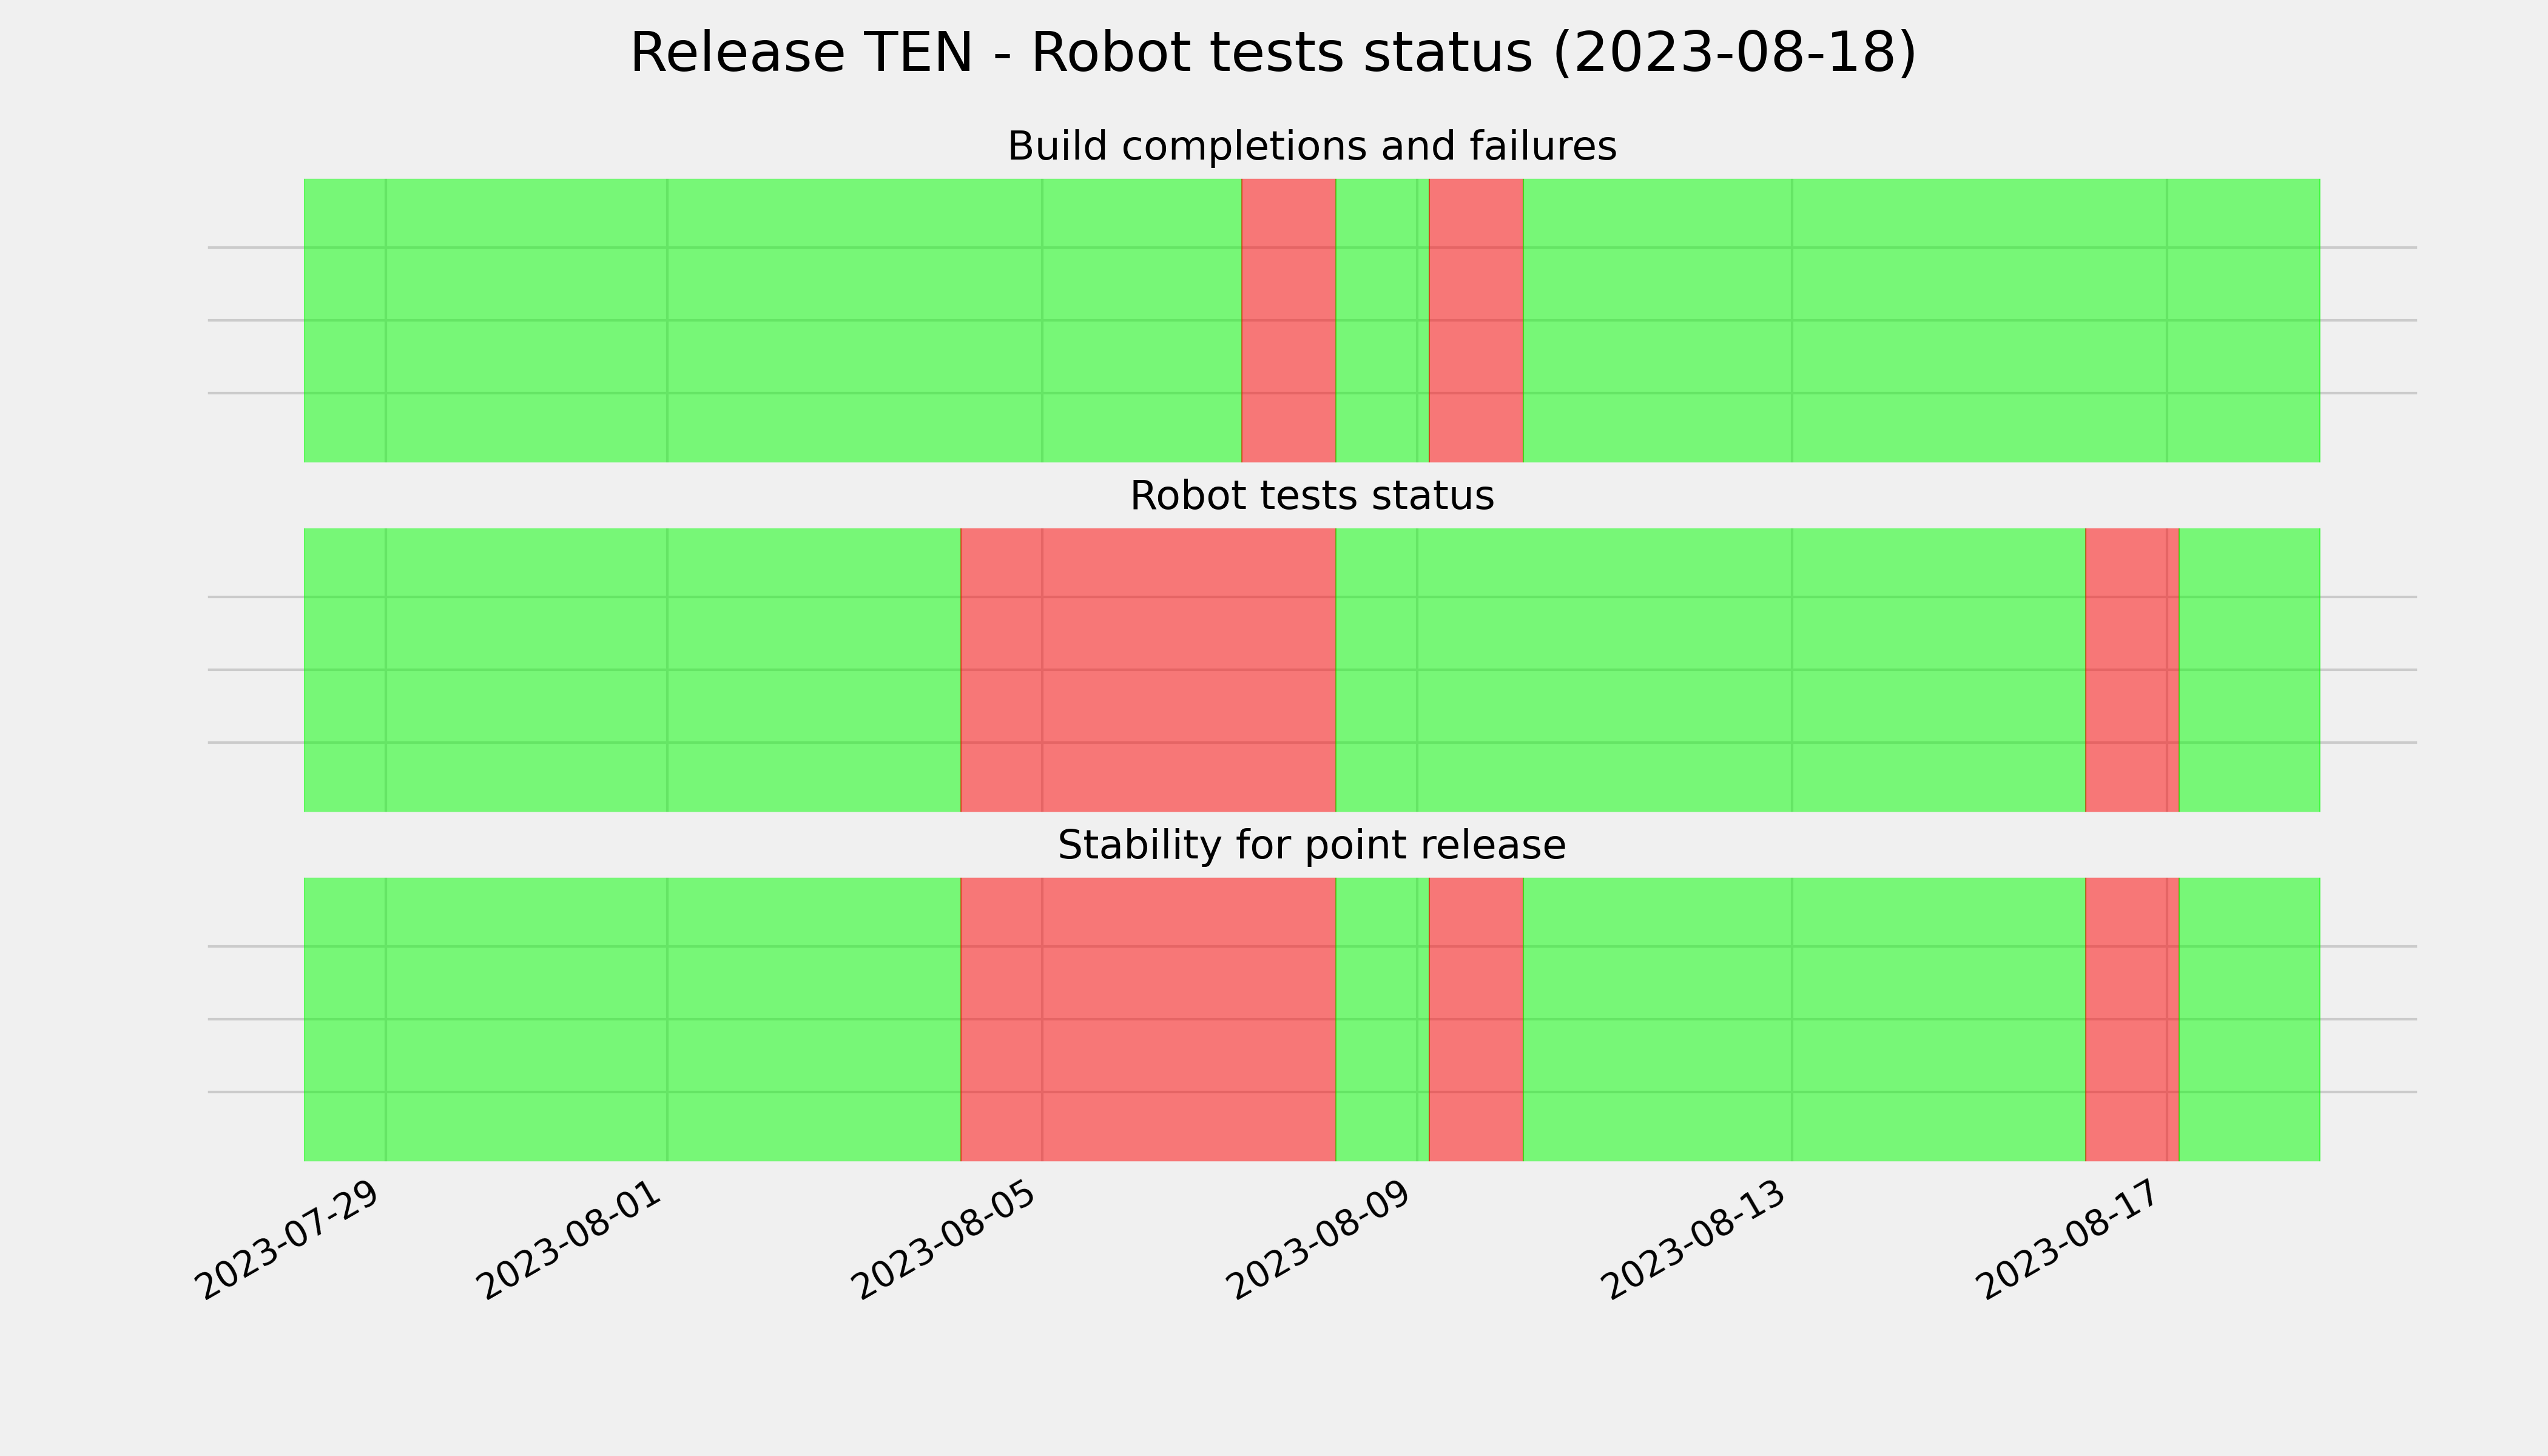2548x1456 pixels.
Task: Click the 'Robot tests status' subplot title
Action: pos(1312,496)
